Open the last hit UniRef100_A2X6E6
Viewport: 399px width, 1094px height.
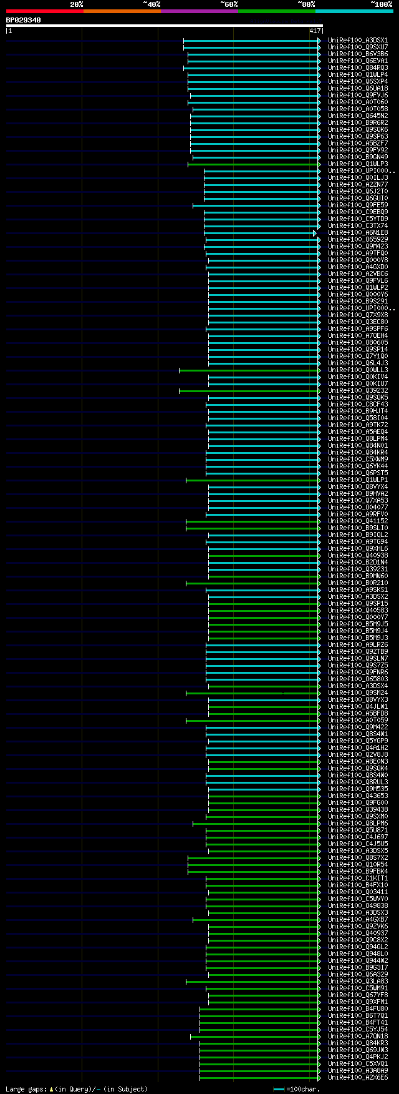point(358,1078)
